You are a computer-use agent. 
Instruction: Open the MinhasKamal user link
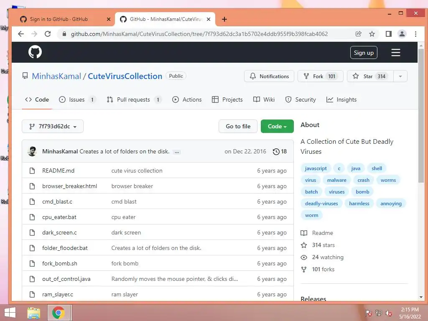point(56,76)
